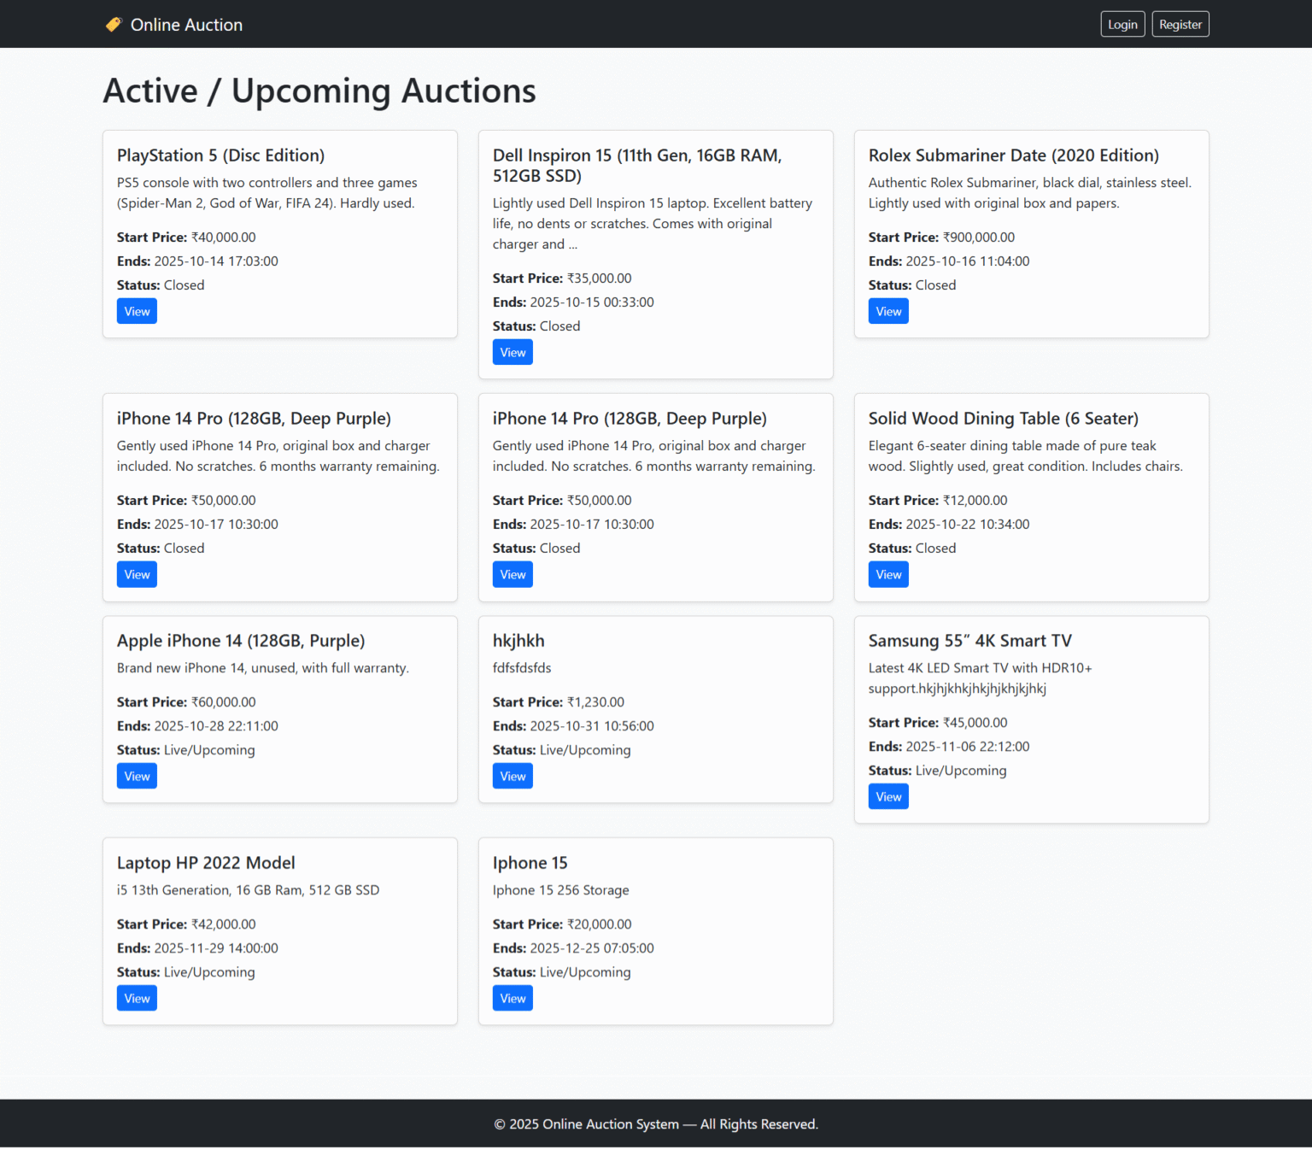Click the end date 2025-10-22 10:34:00
The height and width of the screenshot is (1150, 1312).
(x=968, y=525)
